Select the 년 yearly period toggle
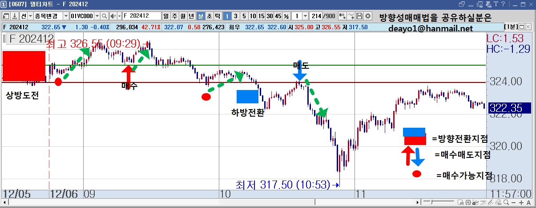Screen dimensions: 536x208 tap(192, 16)
